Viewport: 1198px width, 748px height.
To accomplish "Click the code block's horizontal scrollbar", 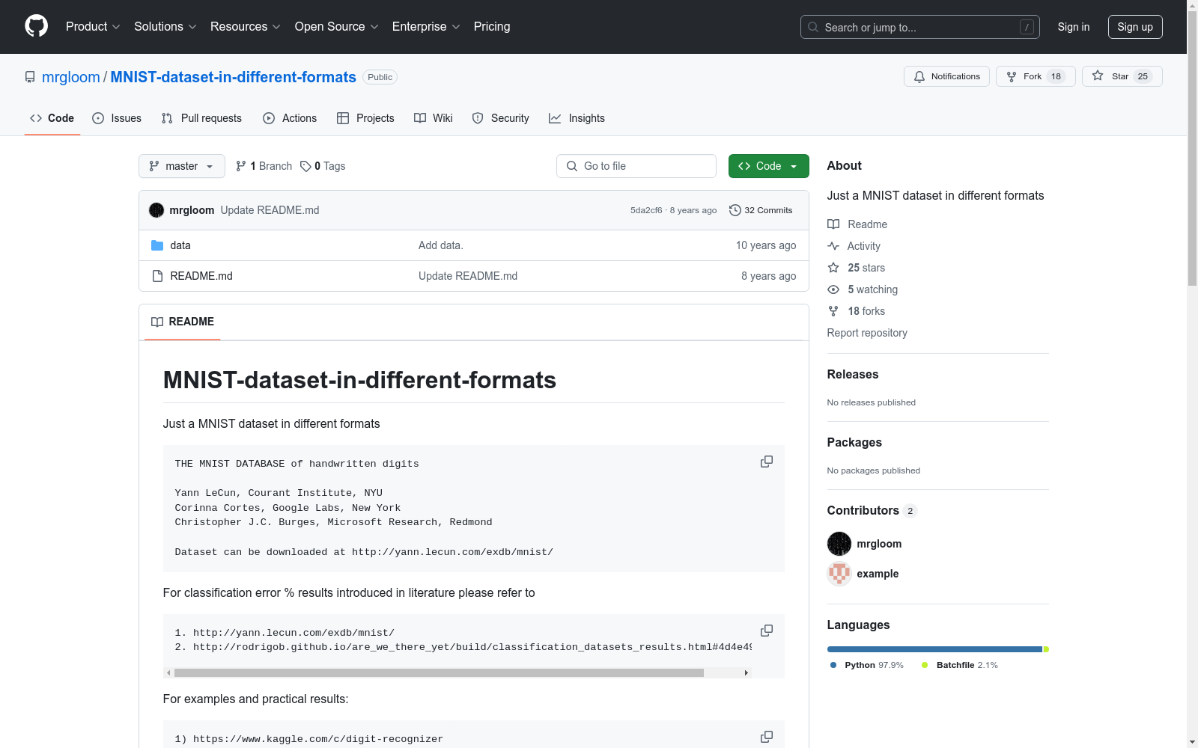I will pos(439,672).
